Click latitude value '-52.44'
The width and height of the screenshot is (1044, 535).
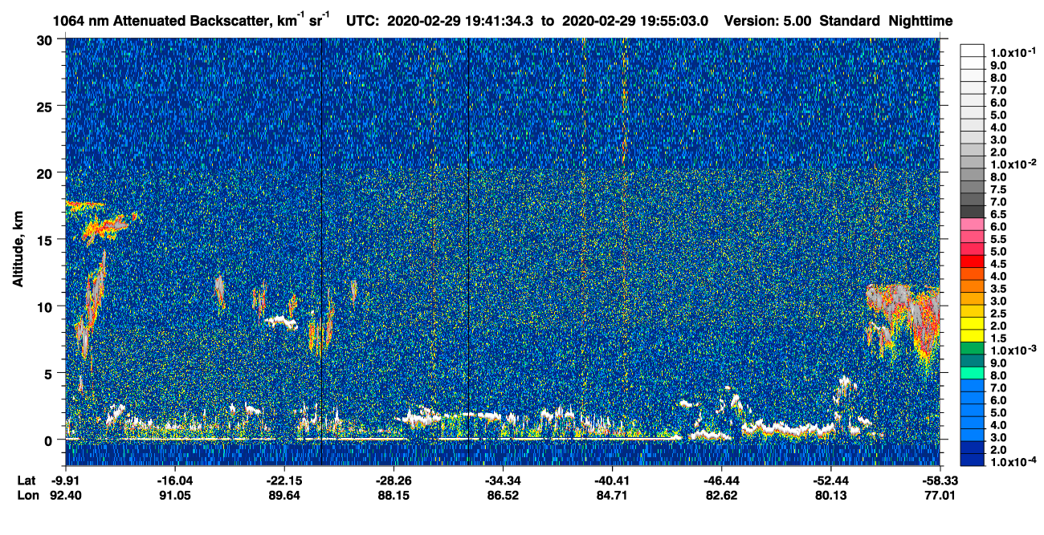(830, 480)
